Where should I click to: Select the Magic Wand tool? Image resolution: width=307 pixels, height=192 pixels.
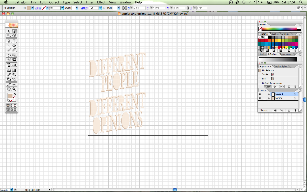(9, 36)
